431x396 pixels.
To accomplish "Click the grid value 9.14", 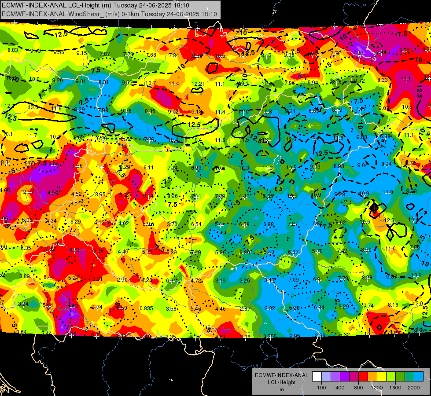I will (x=148, y=196).
